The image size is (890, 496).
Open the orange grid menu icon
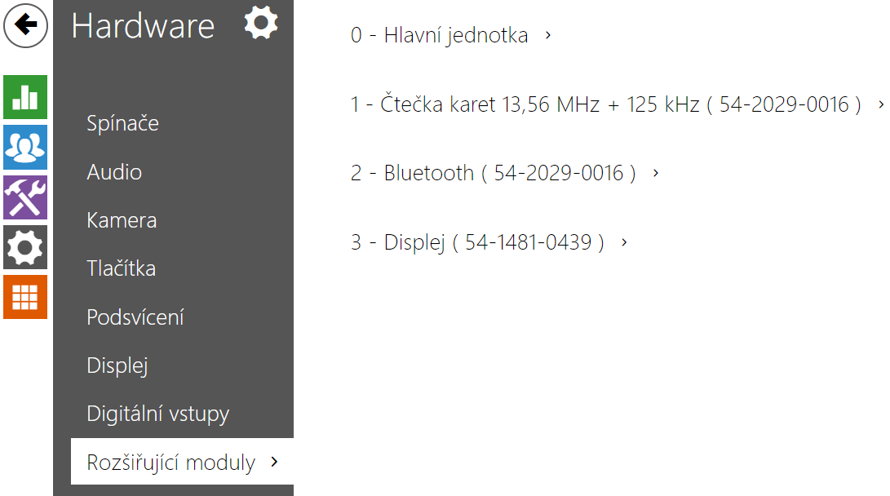tap(25, 297)
